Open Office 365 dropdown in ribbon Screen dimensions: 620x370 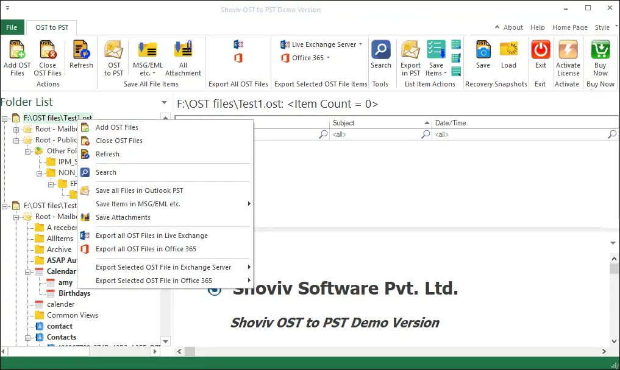[x=305, y=58]
